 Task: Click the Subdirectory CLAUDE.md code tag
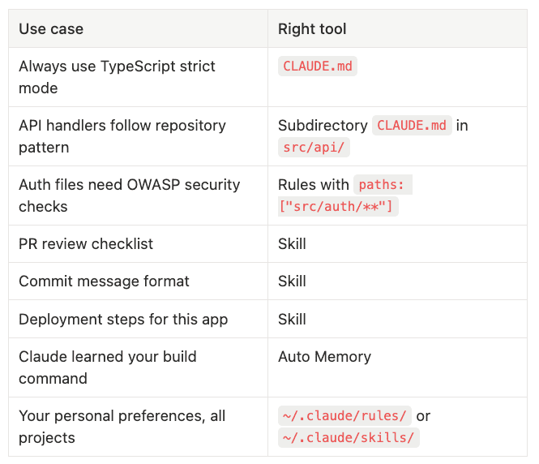[412, 125]
